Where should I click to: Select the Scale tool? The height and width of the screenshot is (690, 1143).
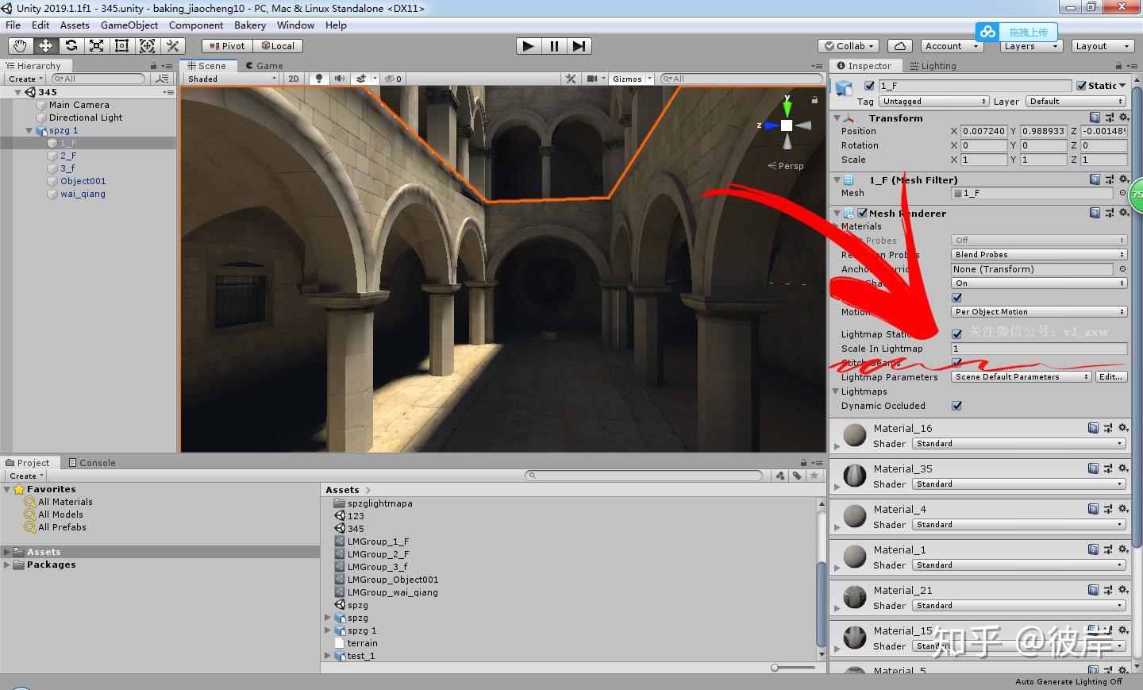(96, 46)
